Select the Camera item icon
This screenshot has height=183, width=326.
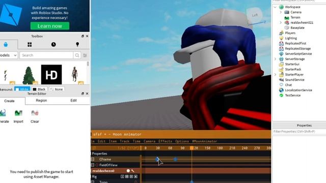[x=287, y=12]
